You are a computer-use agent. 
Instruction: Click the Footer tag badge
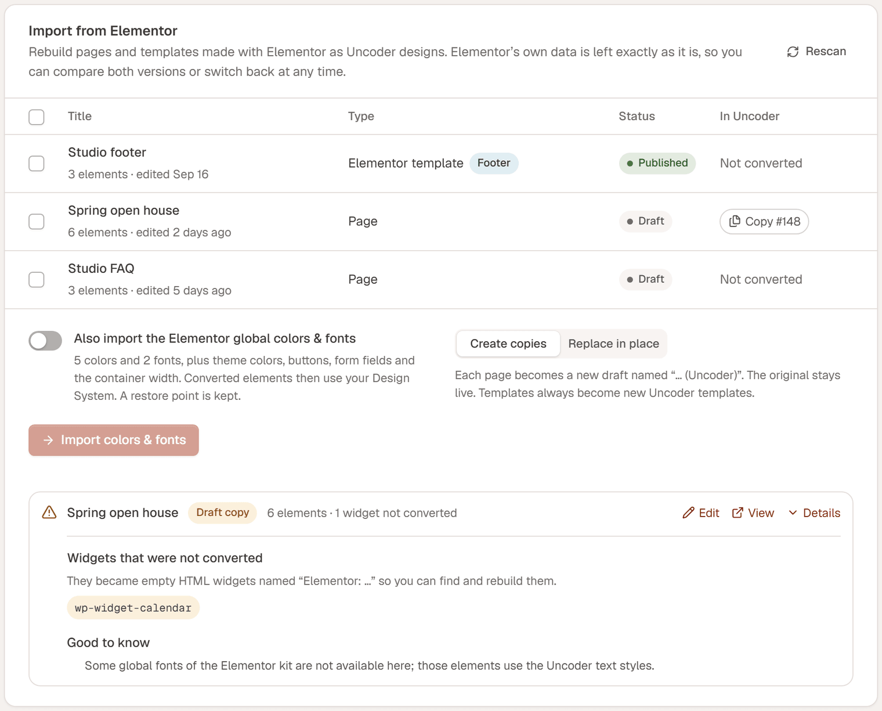tap(494, 163)
